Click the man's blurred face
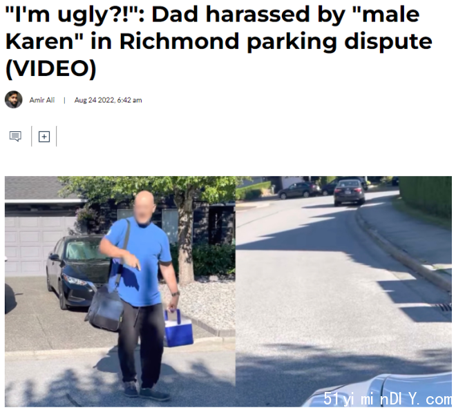Screen dimensions: 456x410 click(x=145, y=208)
